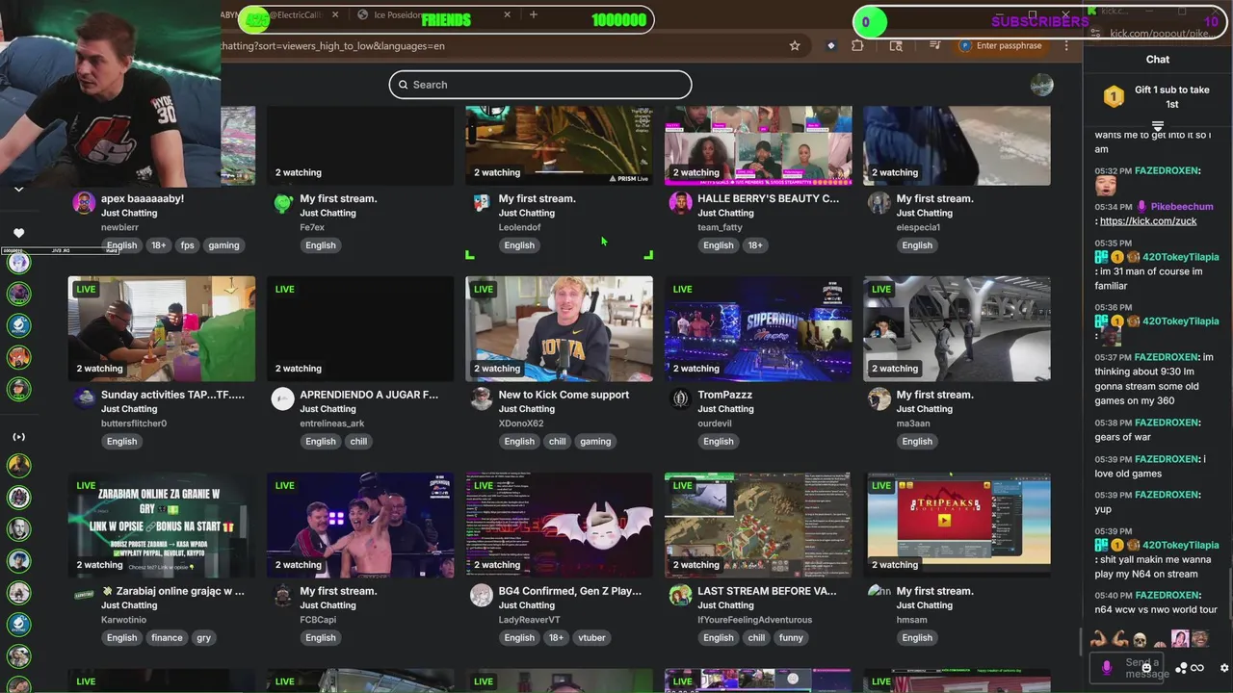Collapse sidebar with chevron down arrow
This screenshot has width=1233, height=693.
tap(18, 190)
